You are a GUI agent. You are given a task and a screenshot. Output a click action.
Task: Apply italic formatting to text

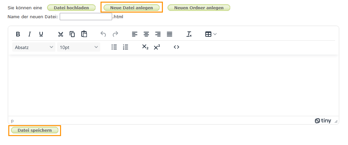pyautogui.click(x=30, y=34)
